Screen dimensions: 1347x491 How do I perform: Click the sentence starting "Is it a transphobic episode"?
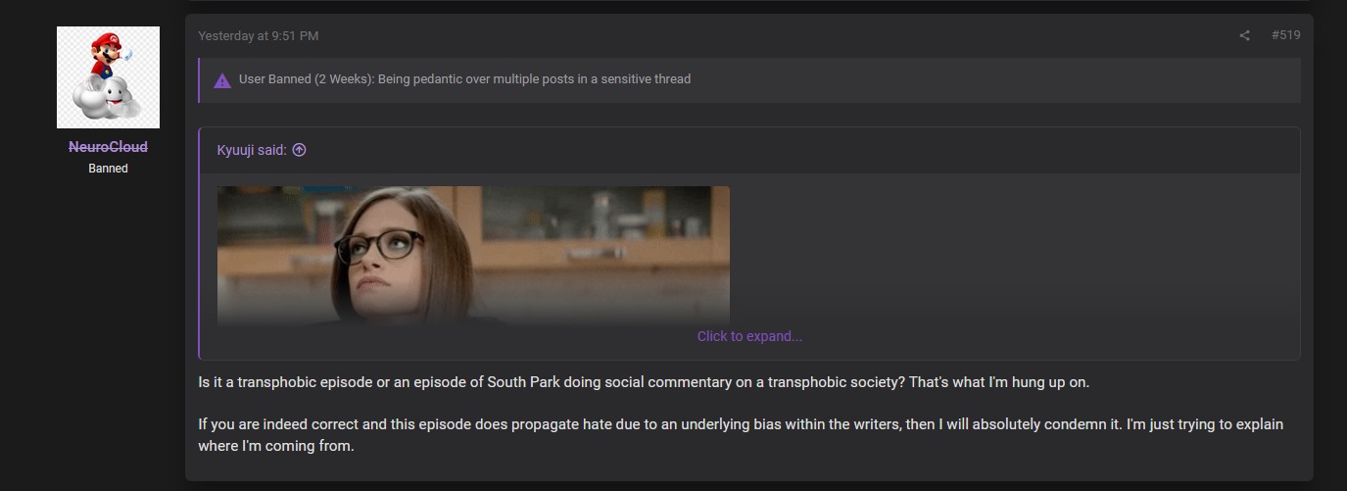click(x=644, y=382)
